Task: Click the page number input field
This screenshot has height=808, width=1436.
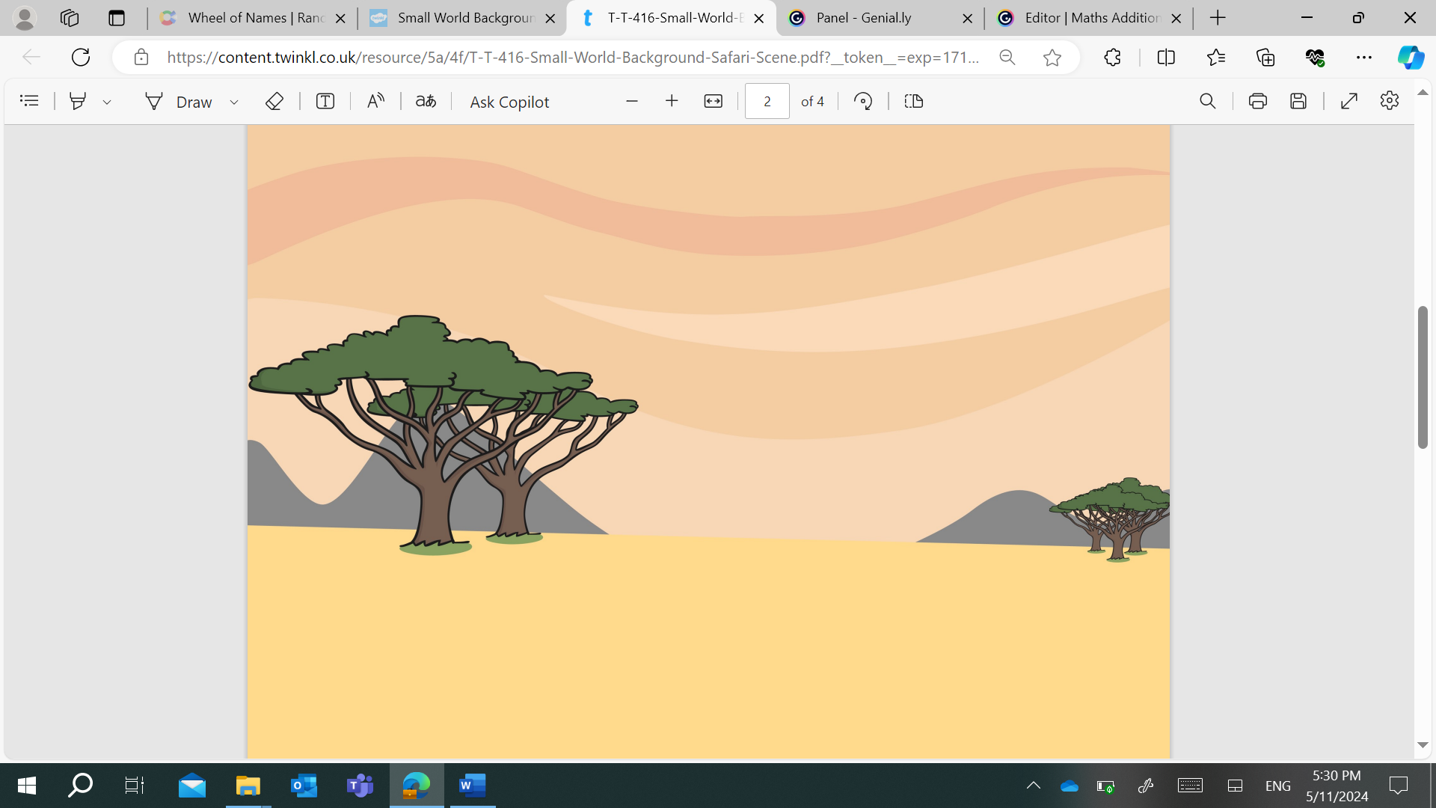Action: point(767,101)
